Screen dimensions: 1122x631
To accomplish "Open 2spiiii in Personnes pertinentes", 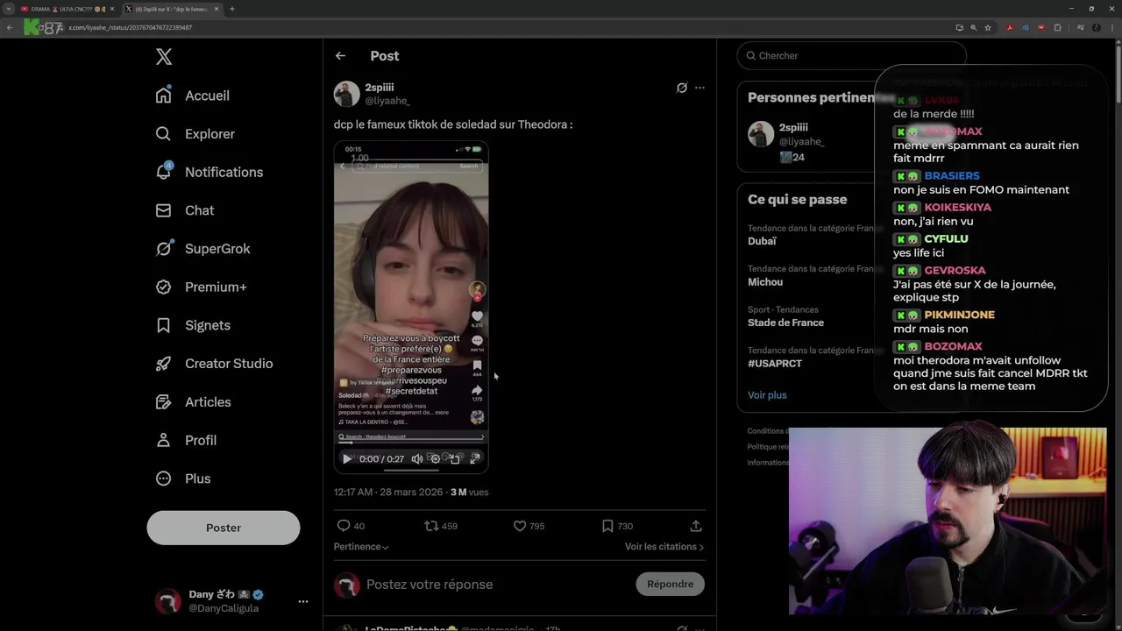I will [793, 128].
